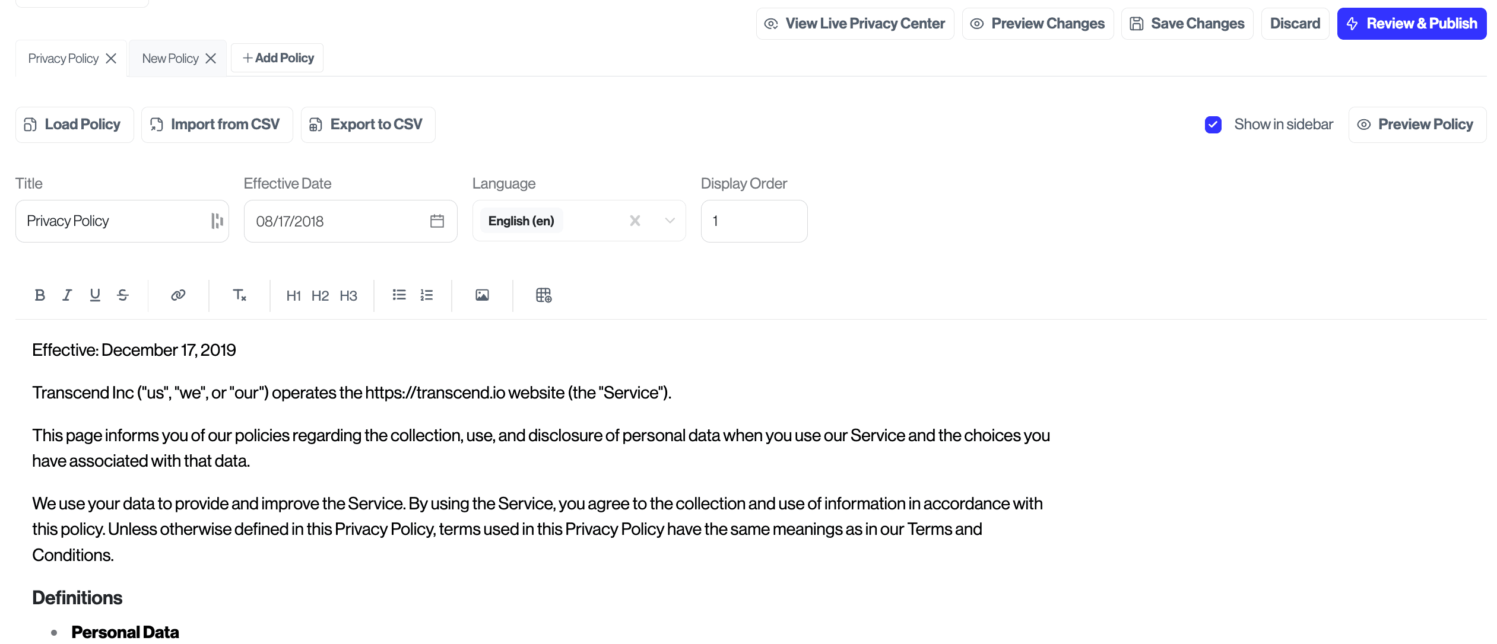Click the Save Changes button
Screen dimensions: 1497x644
click(1187, 24)
